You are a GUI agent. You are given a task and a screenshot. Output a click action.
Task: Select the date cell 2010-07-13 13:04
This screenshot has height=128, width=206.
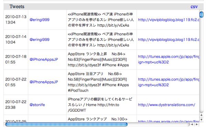click(x=16, y=19)
